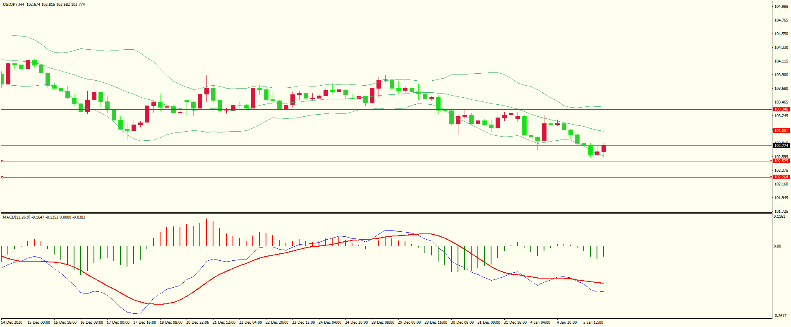Image resolution: width=791 pixels, height=327 pixels.
Task: Select the 102.525 horizontal line label
Action: coord(781,161)
